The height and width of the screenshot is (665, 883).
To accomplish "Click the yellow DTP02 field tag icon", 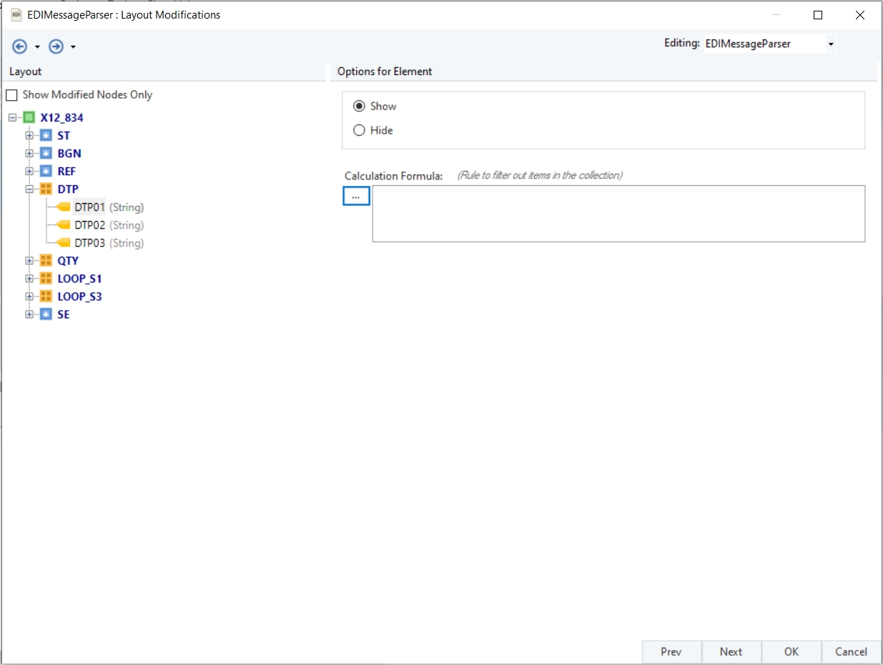I will pos(64,225).
